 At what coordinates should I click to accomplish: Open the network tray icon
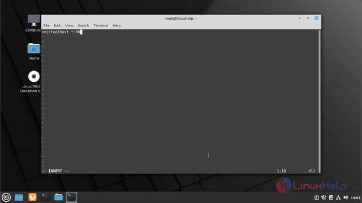[338, 197]
